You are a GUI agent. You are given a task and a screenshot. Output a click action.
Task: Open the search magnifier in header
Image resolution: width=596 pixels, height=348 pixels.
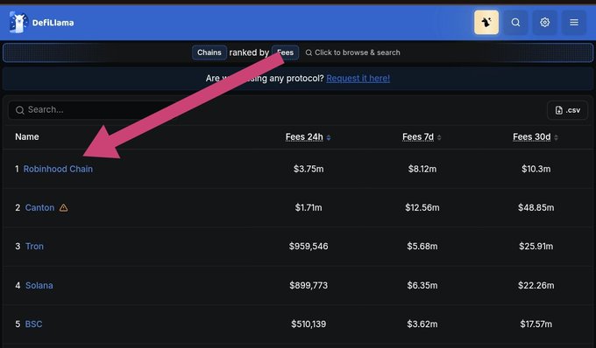[x=515, y=23]
